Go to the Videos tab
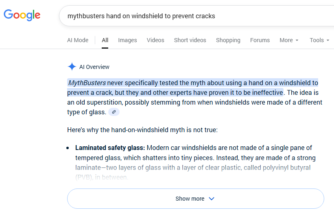The height and width of the screenshot is (212, 334). click(155, 40)
